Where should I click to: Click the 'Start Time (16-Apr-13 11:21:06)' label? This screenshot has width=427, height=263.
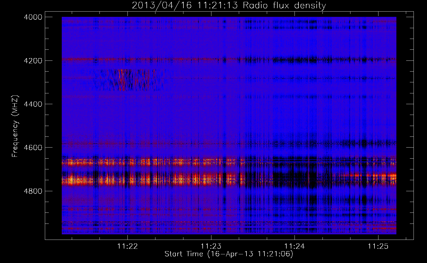coord(229,254)
